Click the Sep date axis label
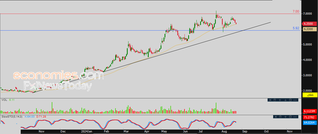The image size is (318, 134). click(x=244, y=132)
